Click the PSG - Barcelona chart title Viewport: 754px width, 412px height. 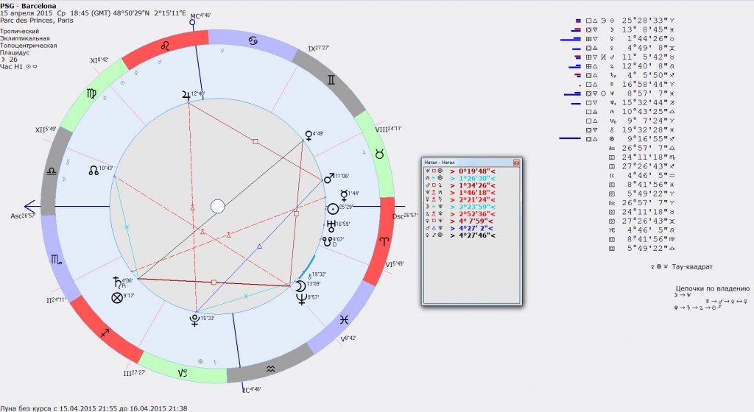click(x=28, y=6)
